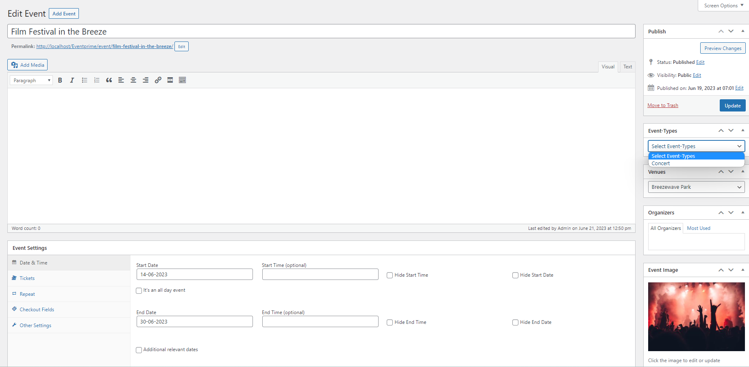
Task: Center align the text
Action: [133, 80]
